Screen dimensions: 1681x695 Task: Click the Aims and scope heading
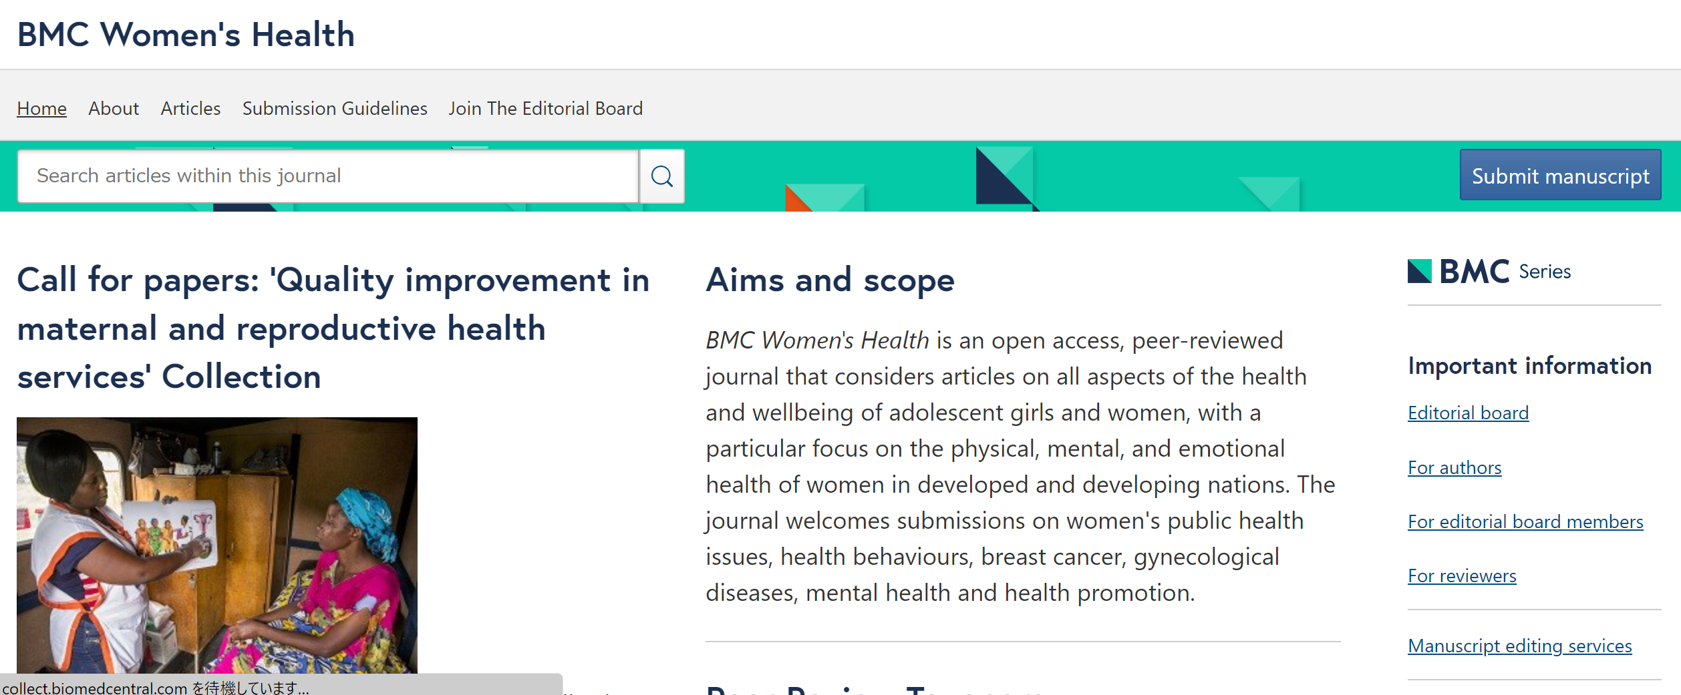(x=830, y=280)
